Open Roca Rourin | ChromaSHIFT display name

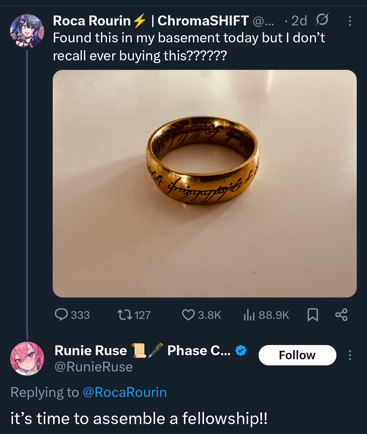click(x=151, y=21)
